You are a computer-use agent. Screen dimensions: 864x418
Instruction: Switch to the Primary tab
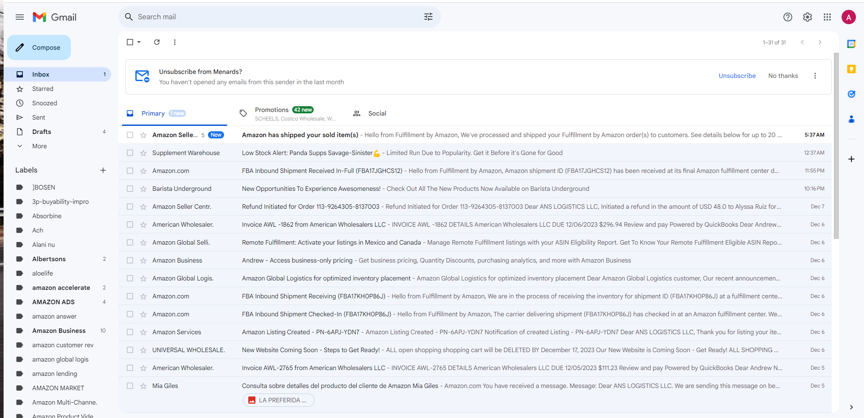click(x=175, y=113)
